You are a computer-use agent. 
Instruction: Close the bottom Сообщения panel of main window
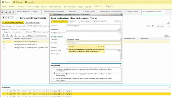click(x=170, y=87)
